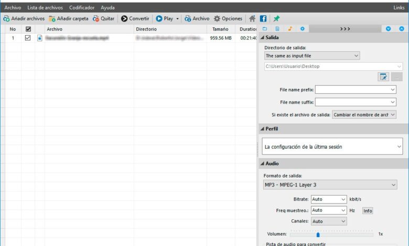Viewport: 409px width, 246px height.
Task: Uncheck the checkbox for file row 1
Action: pos(28,38)
